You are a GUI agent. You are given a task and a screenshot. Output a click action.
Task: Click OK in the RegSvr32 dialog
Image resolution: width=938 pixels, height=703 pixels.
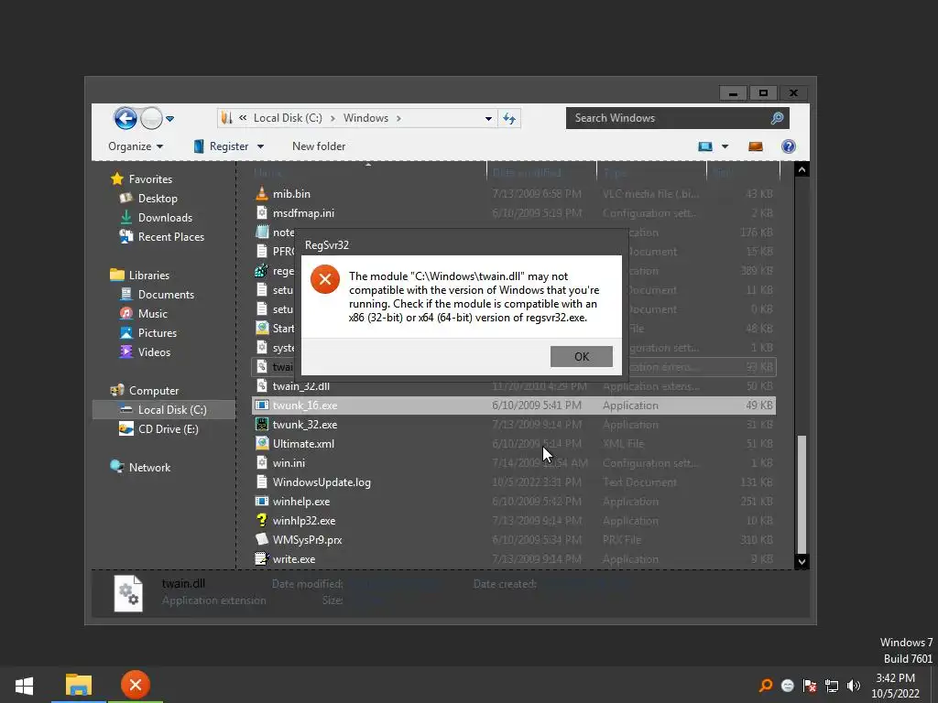pos(581,356)
